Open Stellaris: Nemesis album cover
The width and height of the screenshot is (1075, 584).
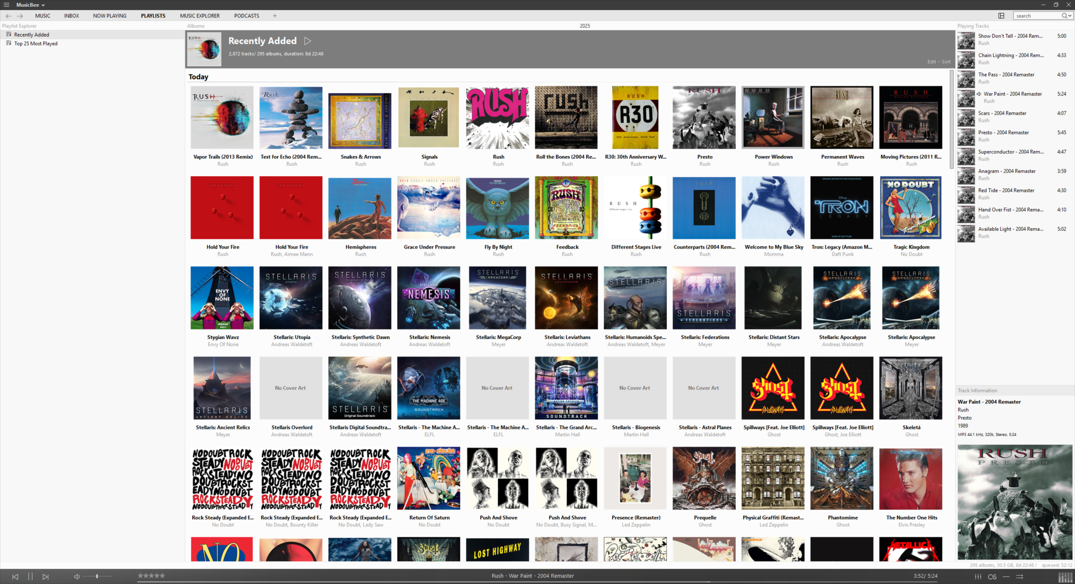(429, 298)
